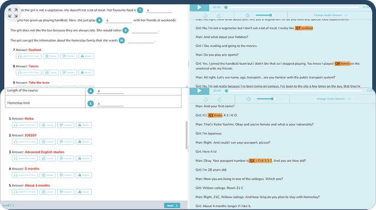Click the Next button
The height and width of the screenshot is (210, 376).
click(172, 206)
